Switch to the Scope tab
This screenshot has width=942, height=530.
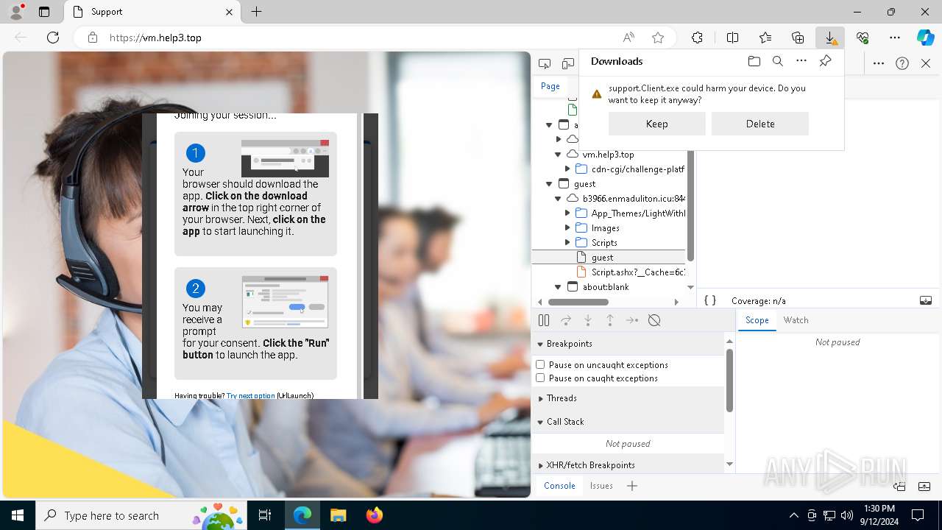(x=757, y=320)
